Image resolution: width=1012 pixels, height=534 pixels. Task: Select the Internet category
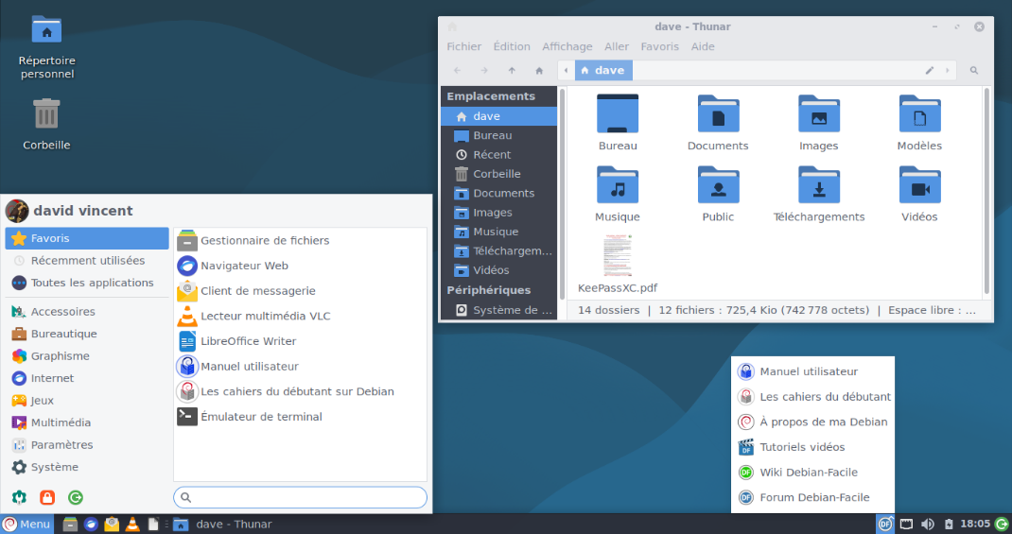pyautogui.click(x=87, y=378)
